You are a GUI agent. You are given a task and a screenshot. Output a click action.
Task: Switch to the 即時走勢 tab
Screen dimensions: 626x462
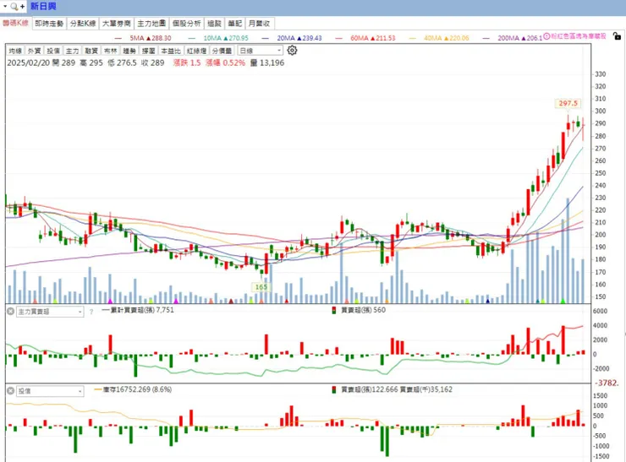[x=49, y=24]
